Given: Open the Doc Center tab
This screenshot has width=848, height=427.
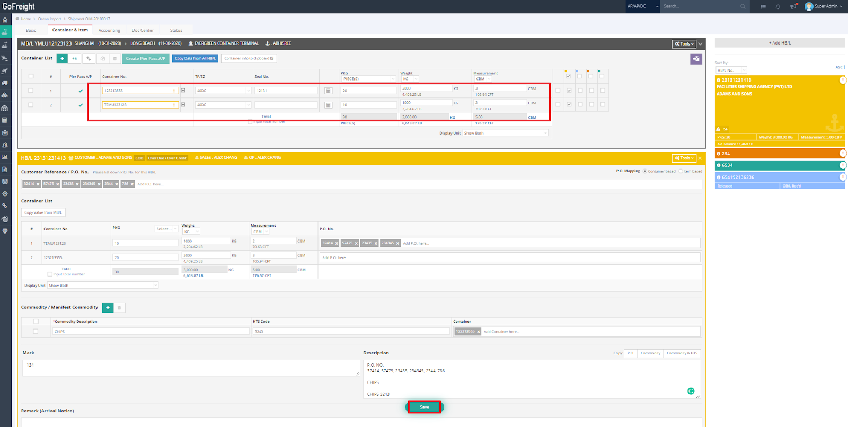Looking at the screenshot, I should [x=143, y=30].
